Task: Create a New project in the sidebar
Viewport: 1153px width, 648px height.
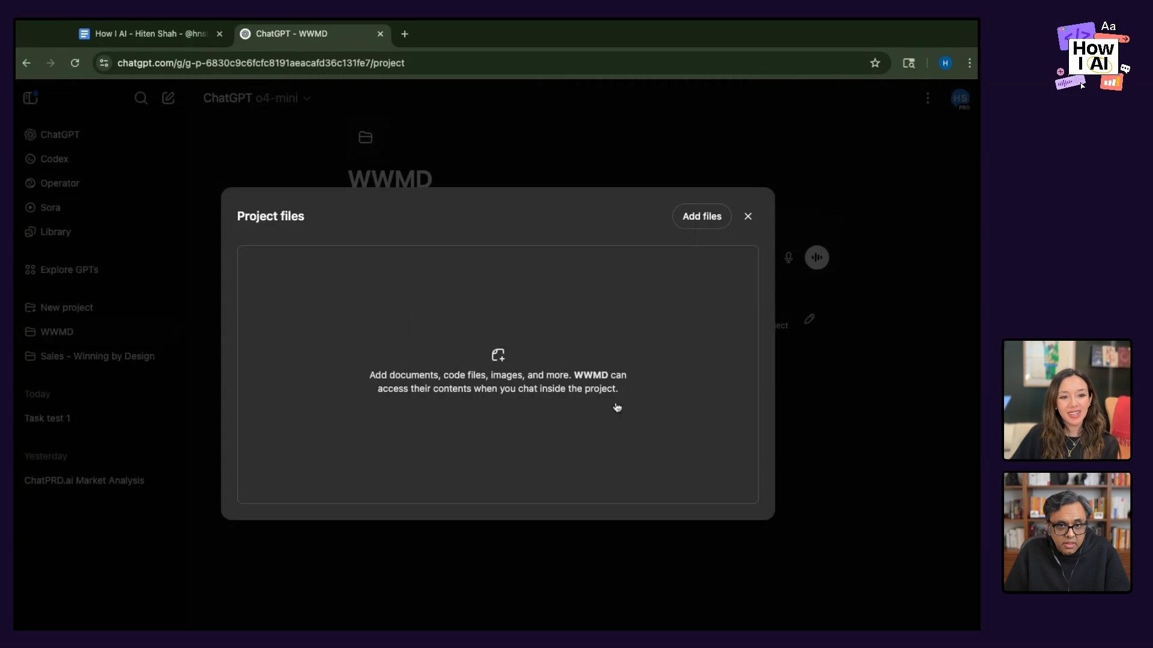Action: point(59,307)
